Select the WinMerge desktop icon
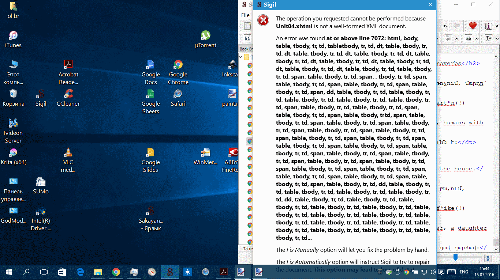This screenshot has width=500, height=280. coord(206,156)
